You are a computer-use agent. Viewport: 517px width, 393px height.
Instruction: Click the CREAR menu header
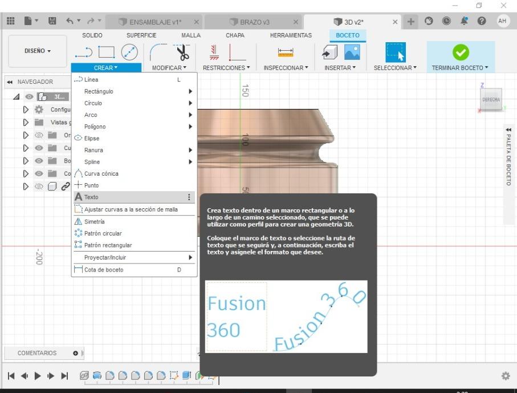tap(106, 68)
